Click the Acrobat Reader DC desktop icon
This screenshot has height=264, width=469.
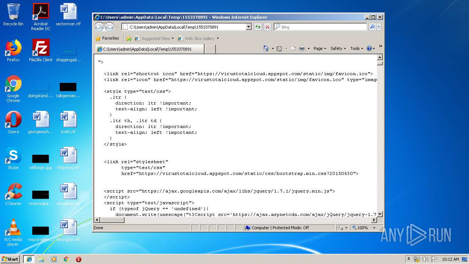(x=41, y=17)
